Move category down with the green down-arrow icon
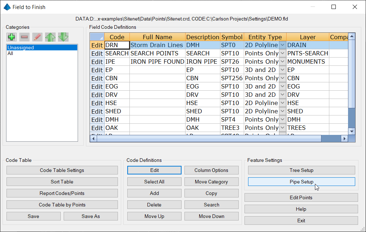Image resolution: width=366 pixels, height=232 pixels. click(63, 37)
